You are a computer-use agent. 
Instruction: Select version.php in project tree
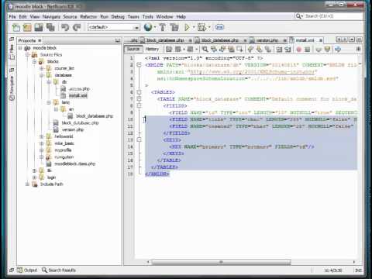coord(73,129)
